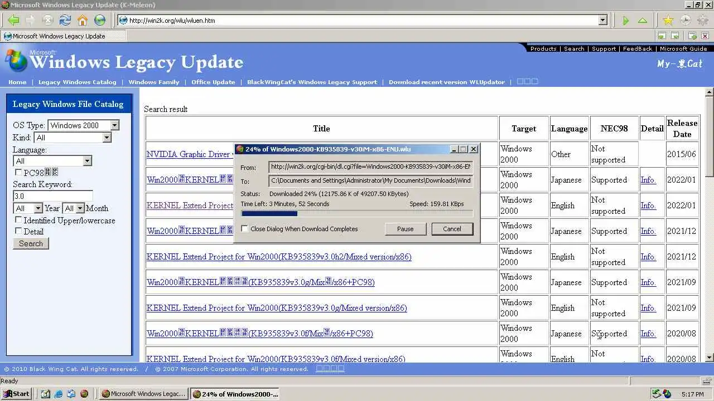Image resolution: width=714 pixels, height=401 pixels.
Task: Reload the page with the Refresh icon
Action: (x=65, y=21)
